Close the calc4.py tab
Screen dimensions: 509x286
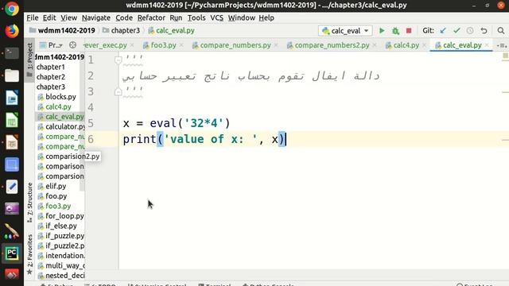[424, 45]
